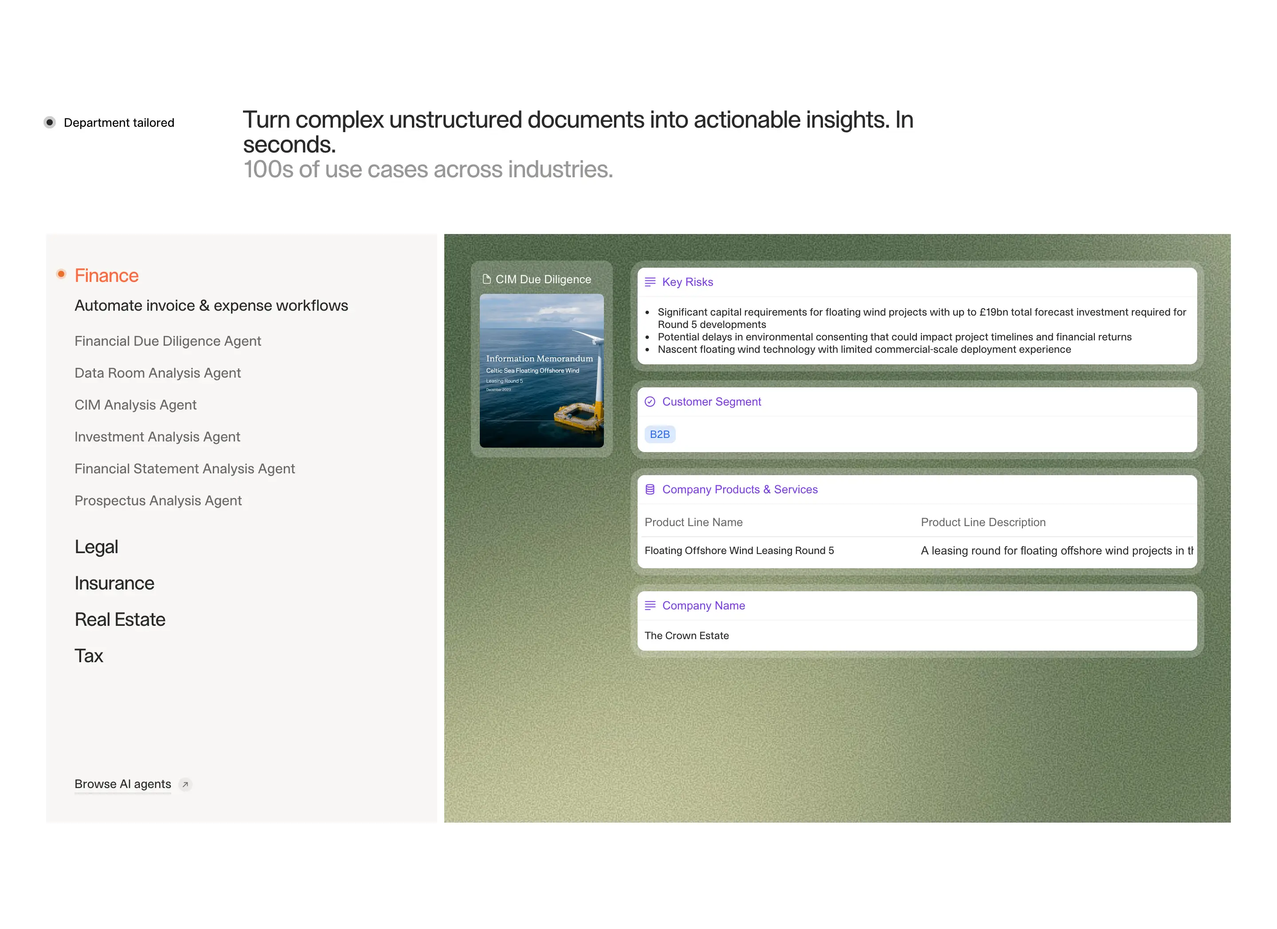Click the Product Line Description column header
Image resolution: width=1277 pixels, height=929 pixels.
983,522
